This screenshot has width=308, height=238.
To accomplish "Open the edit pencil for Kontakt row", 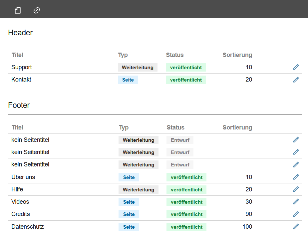I will [x=296, y=80].
